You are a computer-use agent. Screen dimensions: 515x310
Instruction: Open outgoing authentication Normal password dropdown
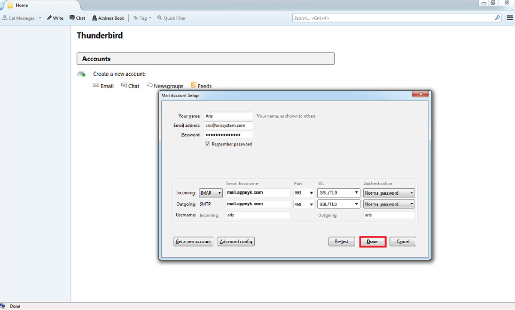pos(389,204)
